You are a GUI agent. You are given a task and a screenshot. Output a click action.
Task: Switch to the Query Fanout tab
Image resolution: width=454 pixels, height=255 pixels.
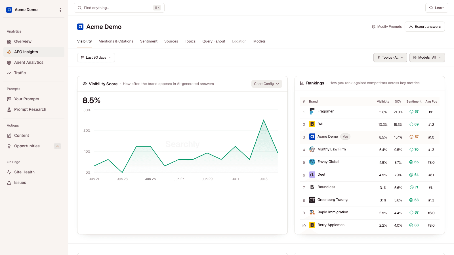point(214,41)
